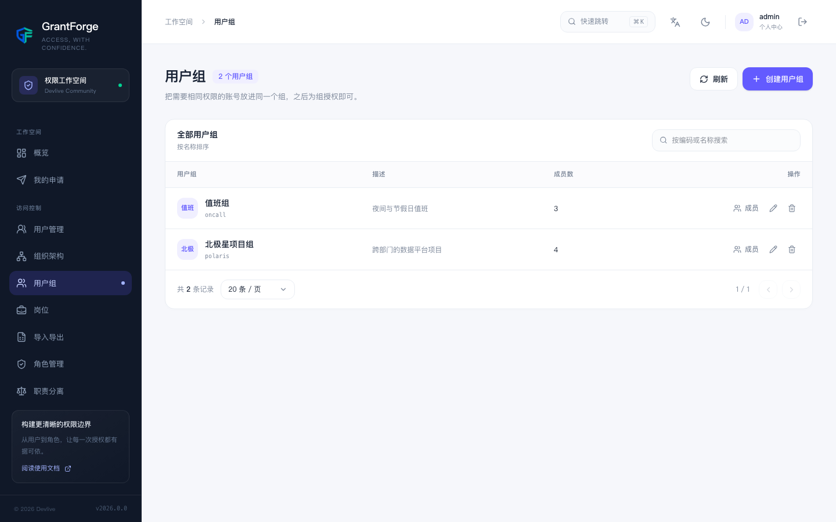Viewport: 836px width, 522px height.
Task: Click the 成员数 column header
Action: pos(564,175)
